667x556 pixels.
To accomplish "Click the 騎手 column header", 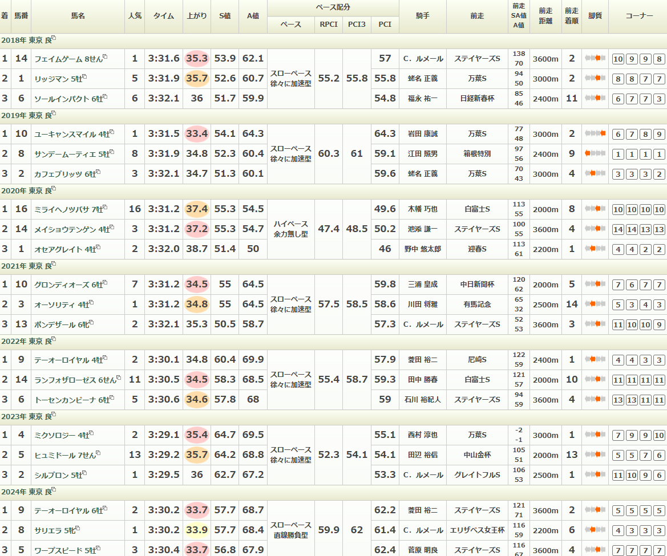I will point(422,16).
